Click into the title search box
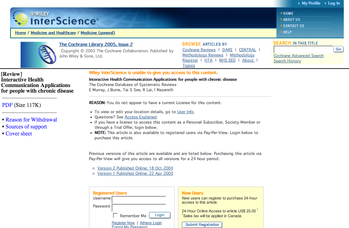The width and height of the screenshot is (349, 228). click(303, 49)
